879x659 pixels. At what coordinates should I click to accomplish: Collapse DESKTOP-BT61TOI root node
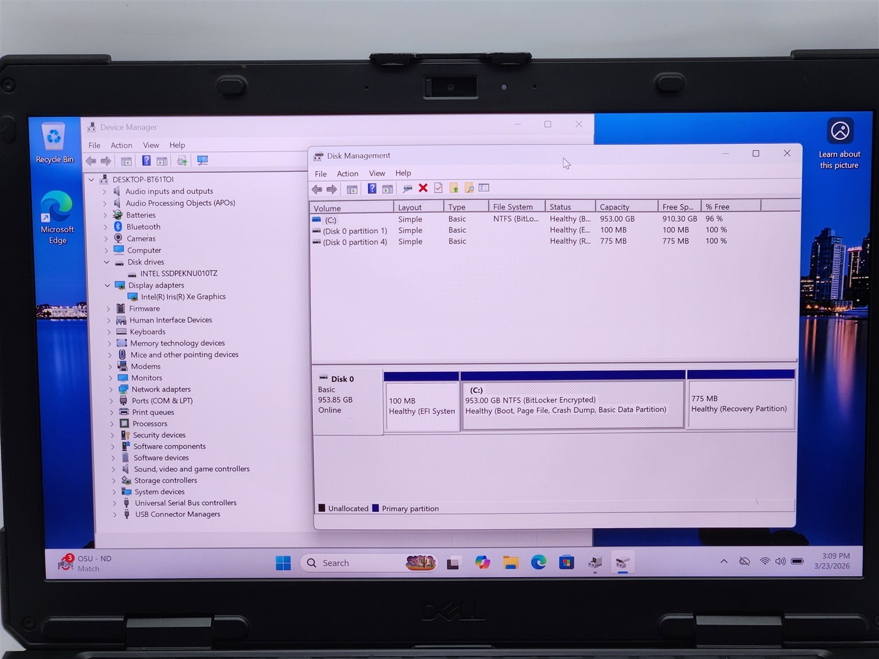(92, 180)
